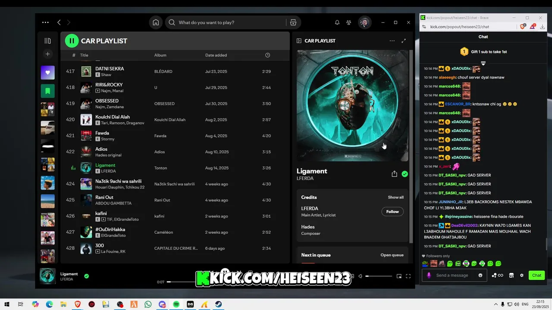The image size is (552, 310).
Task: Follow LFERDA in the Credits card
Action: pyautogui.click(x=392, y=211)
